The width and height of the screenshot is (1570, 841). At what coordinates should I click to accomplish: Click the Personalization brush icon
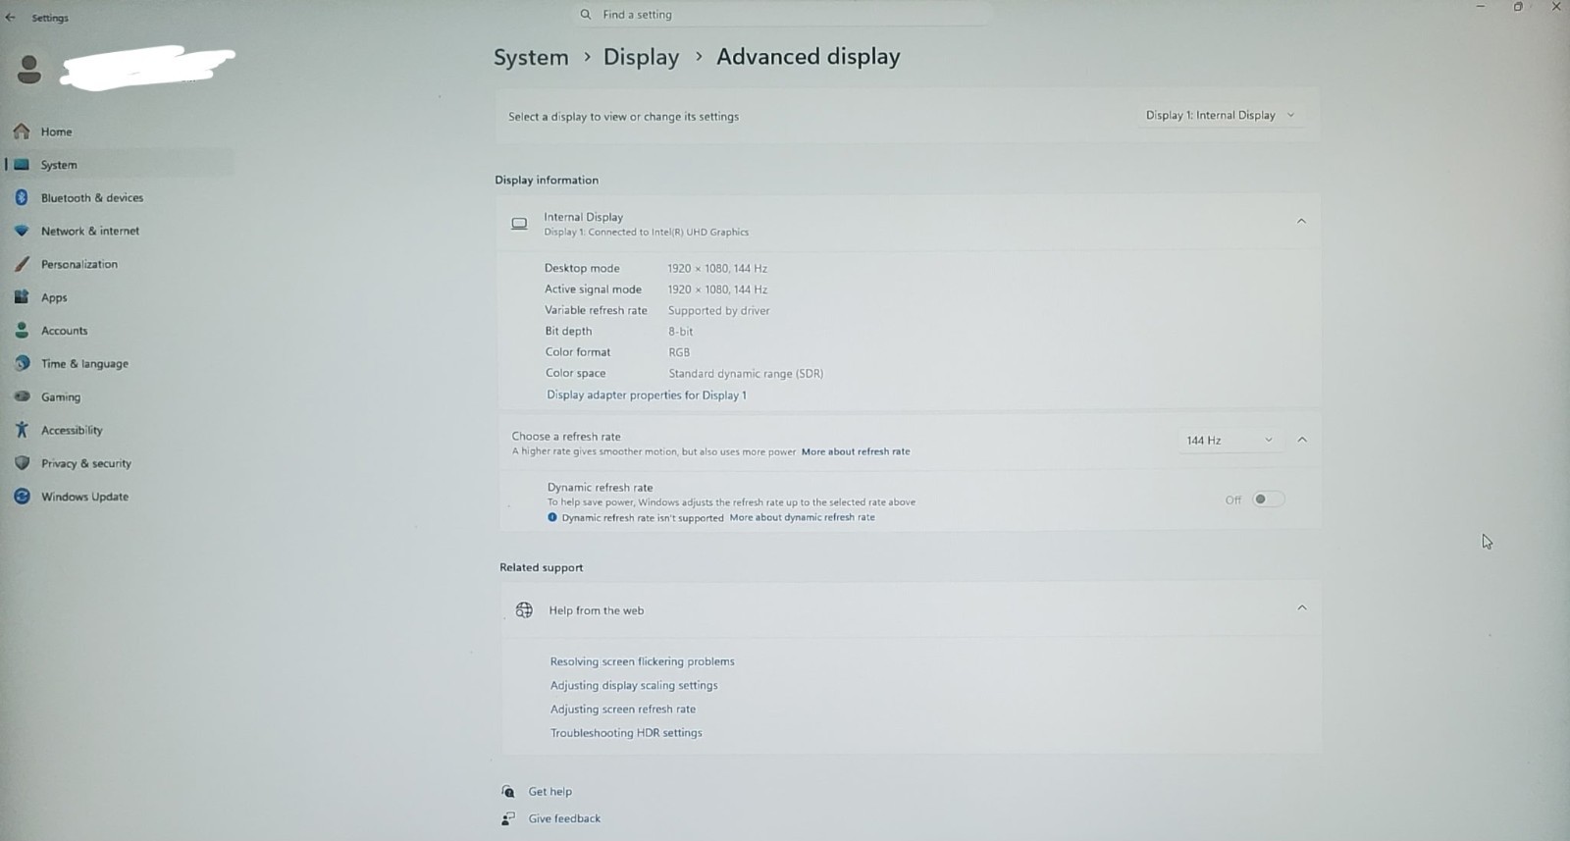tap(22, 264)
